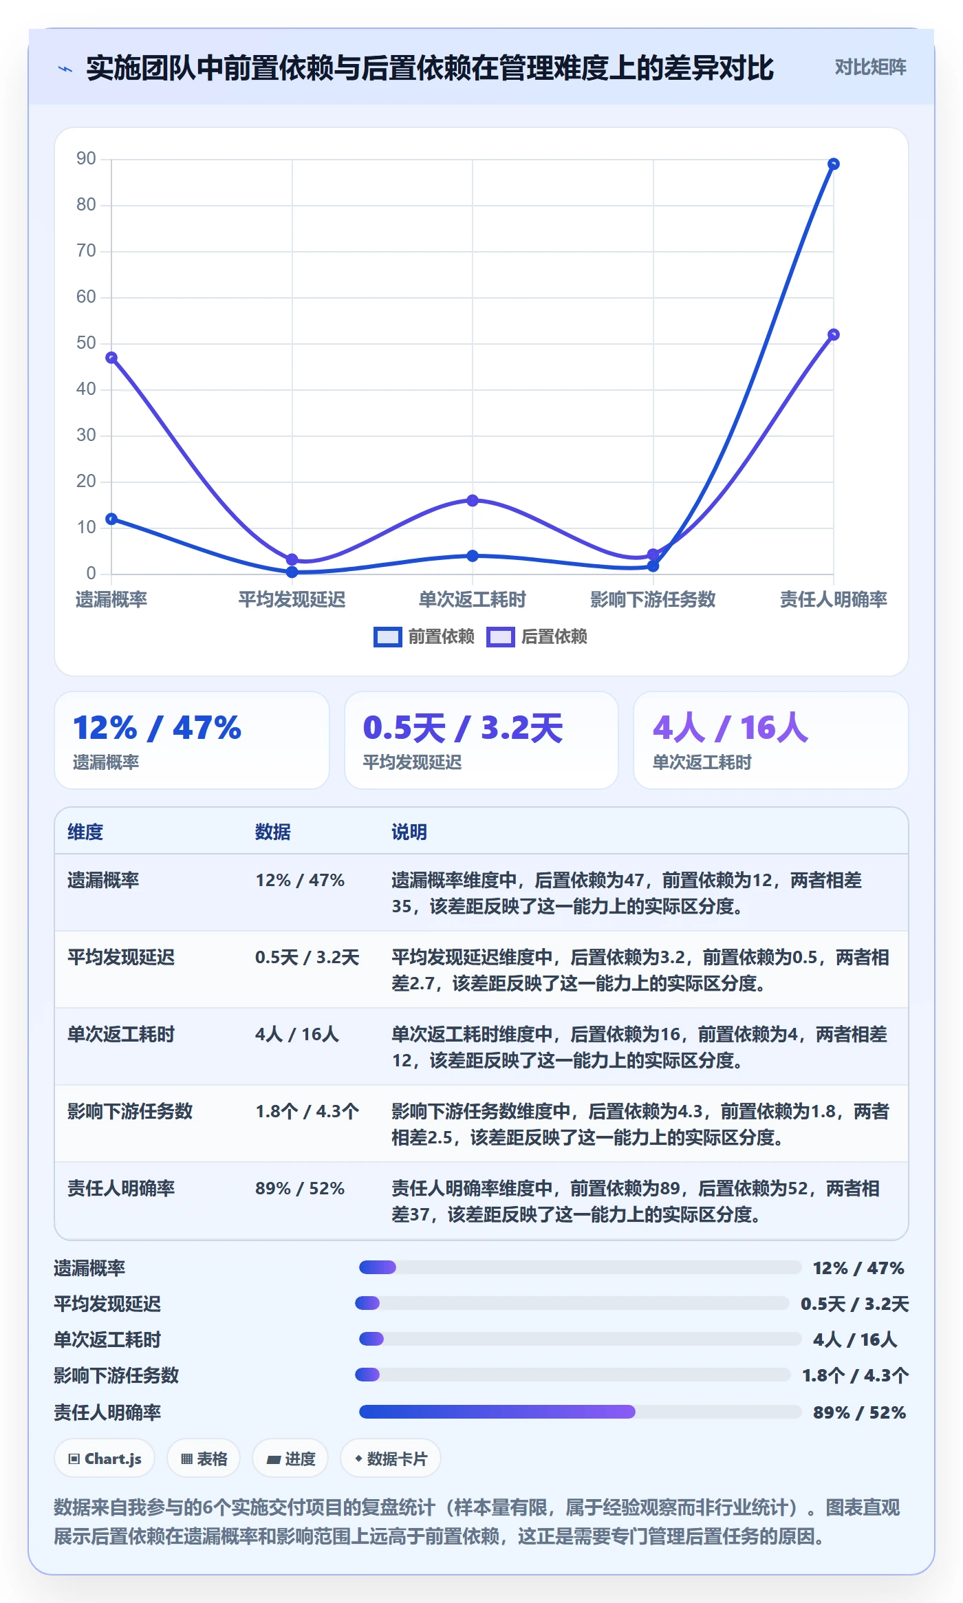Click the 前置依赖 data point at 遗漏概率

111,519
